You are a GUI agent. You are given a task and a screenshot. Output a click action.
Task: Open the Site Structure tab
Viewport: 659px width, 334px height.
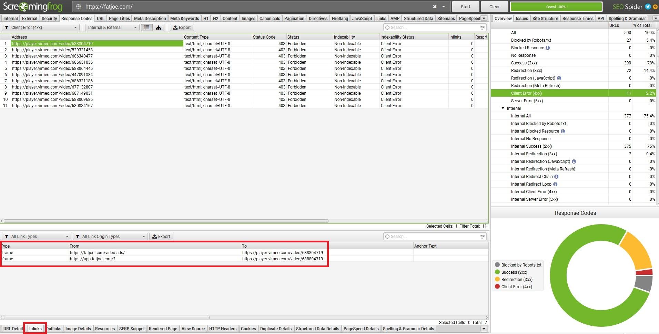(x=545, y=18)
